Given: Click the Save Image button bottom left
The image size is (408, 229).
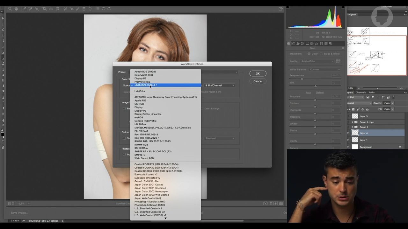Looking at the screenshot, I should [x=19, y=212].
